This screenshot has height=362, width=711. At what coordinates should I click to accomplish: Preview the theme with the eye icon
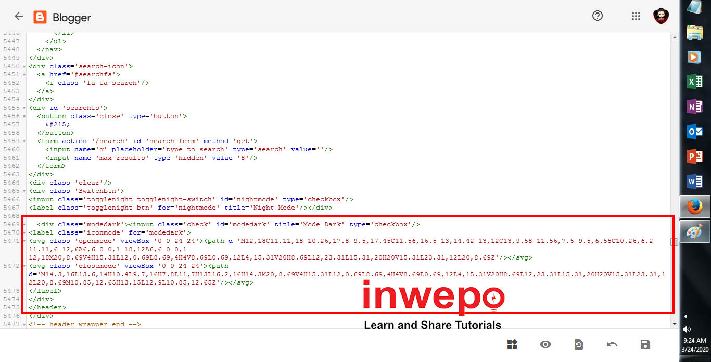[545, 344]
